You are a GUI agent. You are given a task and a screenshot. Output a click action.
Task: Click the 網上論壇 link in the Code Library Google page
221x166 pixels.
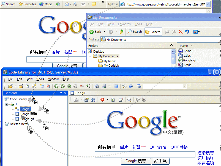[158, 147]
